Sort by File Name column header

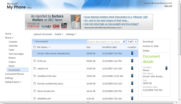point(43,47)
